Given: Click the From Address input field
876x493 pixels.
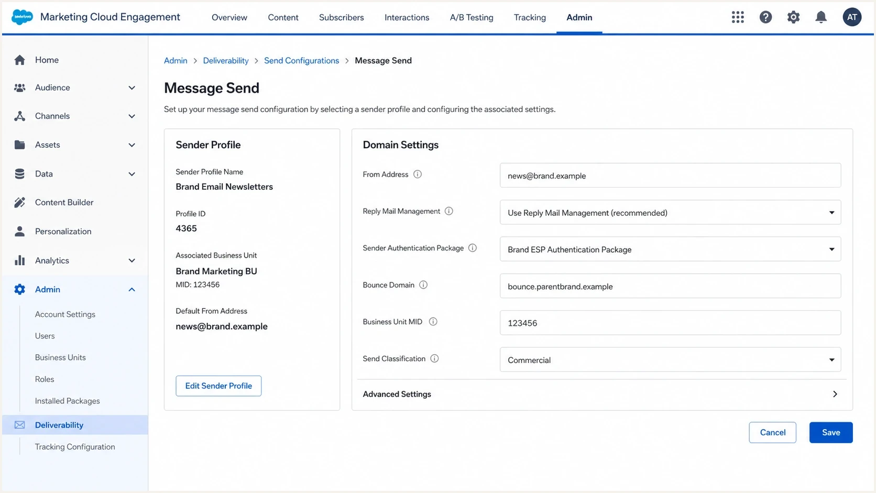Looking at the screenshot, I should (670, 176).
